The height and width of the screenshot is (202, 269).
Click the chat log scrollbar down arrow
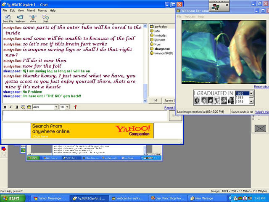(145, 101)
